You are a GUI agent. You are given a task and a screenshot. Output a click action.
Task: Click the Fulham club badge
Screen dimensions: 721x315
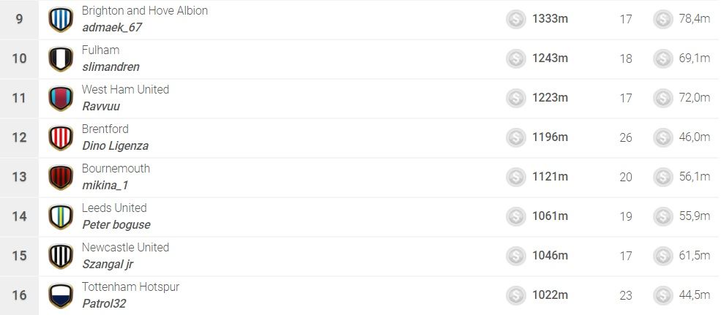tap(60, 59)
